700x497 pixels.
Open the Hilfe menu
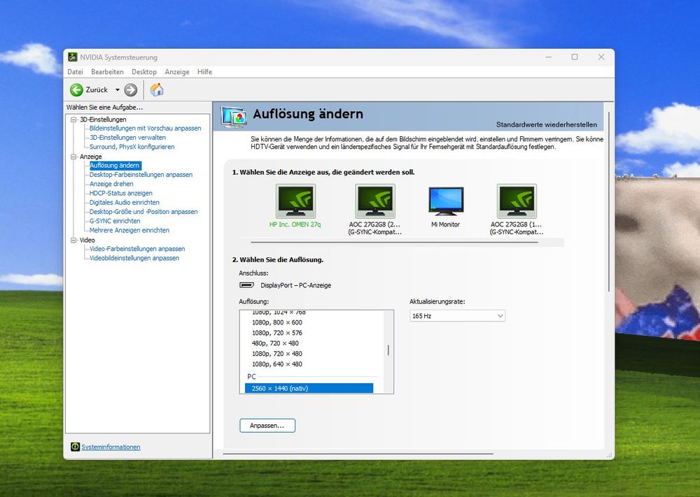point(204,72)
